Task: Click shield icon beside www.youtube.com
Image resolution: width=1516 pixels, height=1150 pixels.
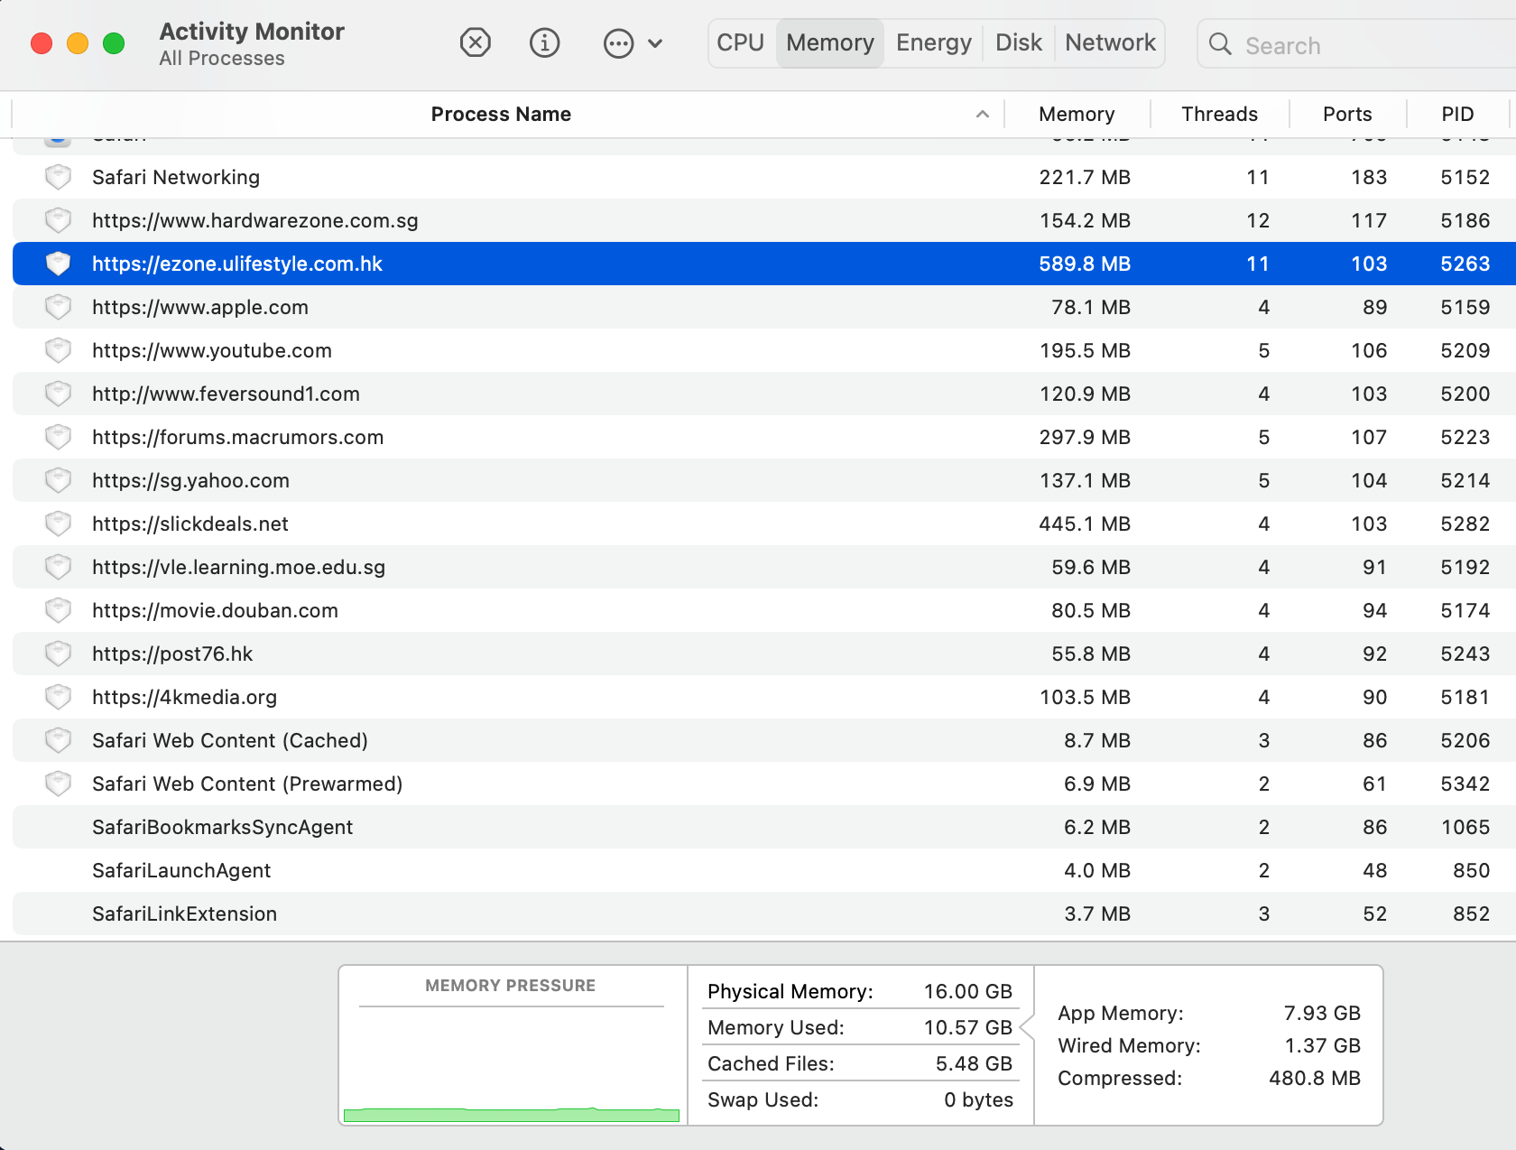Action: (x=59, y=350)
